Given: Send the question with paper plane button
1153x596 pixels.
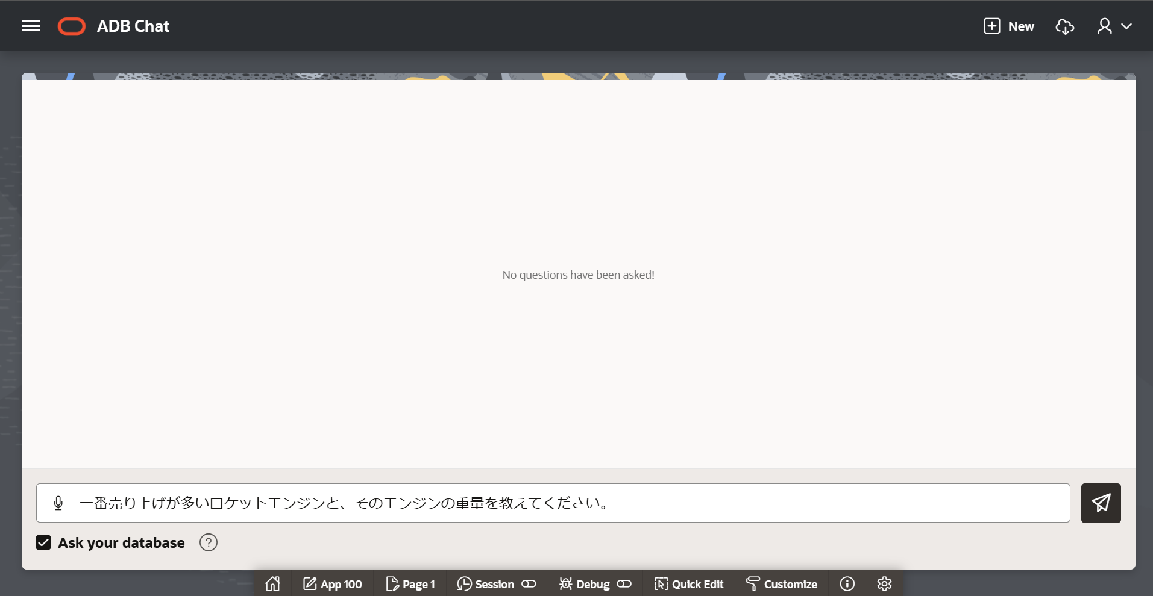Looking at the screenshot, I should (x=1101, y=503).
